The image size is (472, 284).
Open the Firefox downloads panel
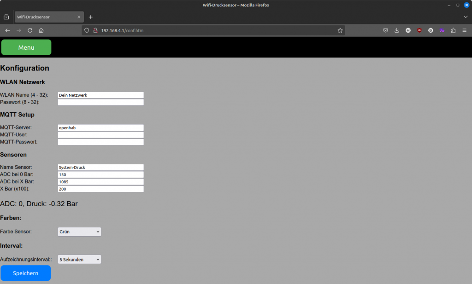tap(397, 30)
